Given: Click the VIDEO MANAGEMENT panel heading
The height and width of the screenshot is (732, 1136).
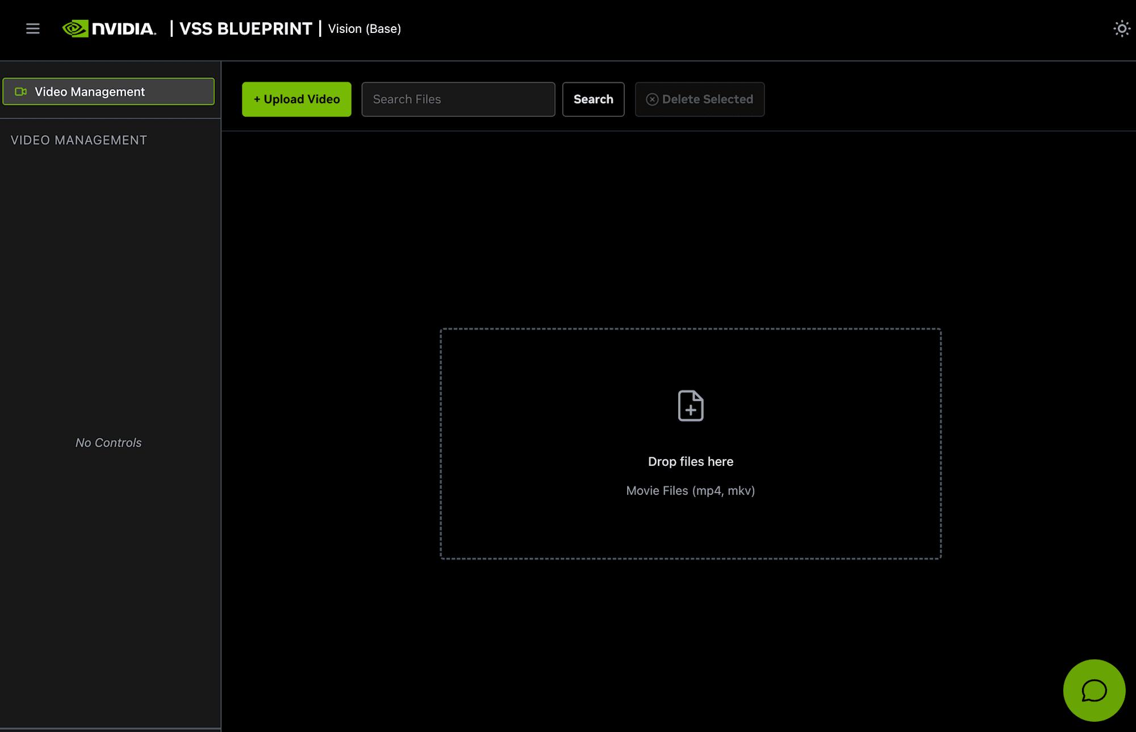Looking at the screenshot, I should click(x=79, y=140).
